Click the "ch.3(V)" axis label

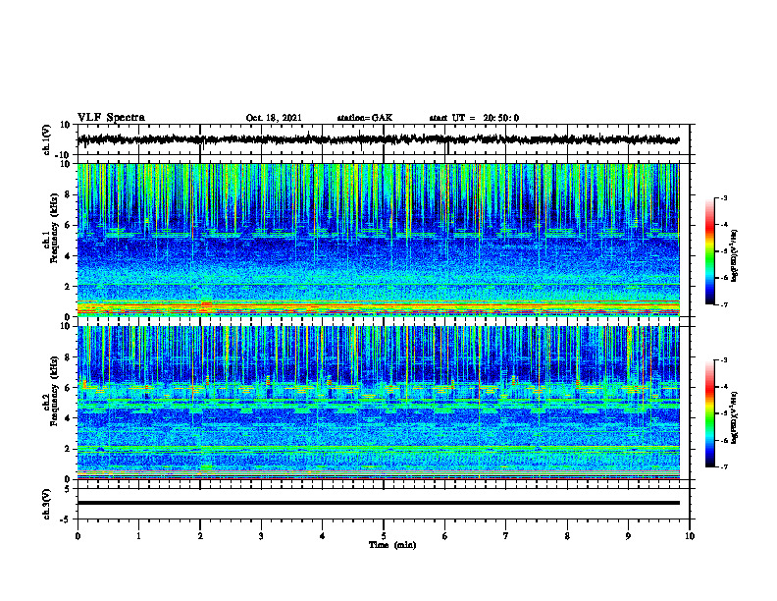point(47,505)
